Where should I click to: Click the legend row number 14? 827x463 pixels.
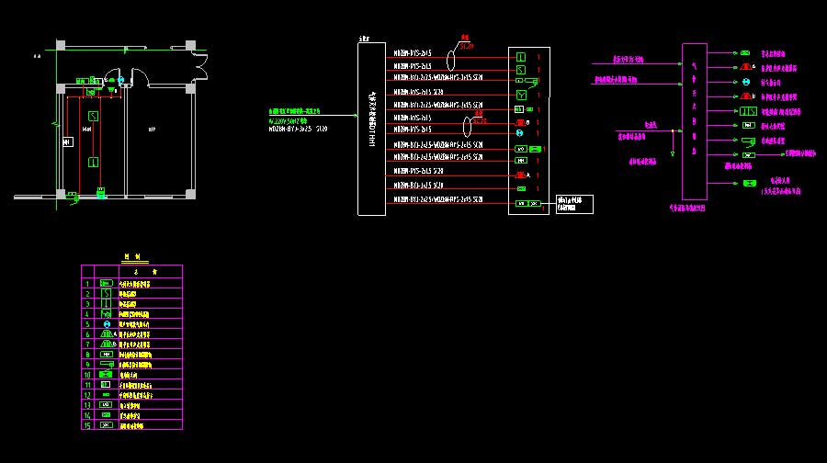[x=87, y=415]
